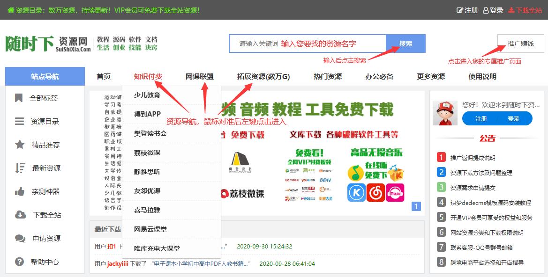The width and height of the screenshot is (548, 277).
Task: Click the blue 搜索 search button
Action: (x=405, y=43)
